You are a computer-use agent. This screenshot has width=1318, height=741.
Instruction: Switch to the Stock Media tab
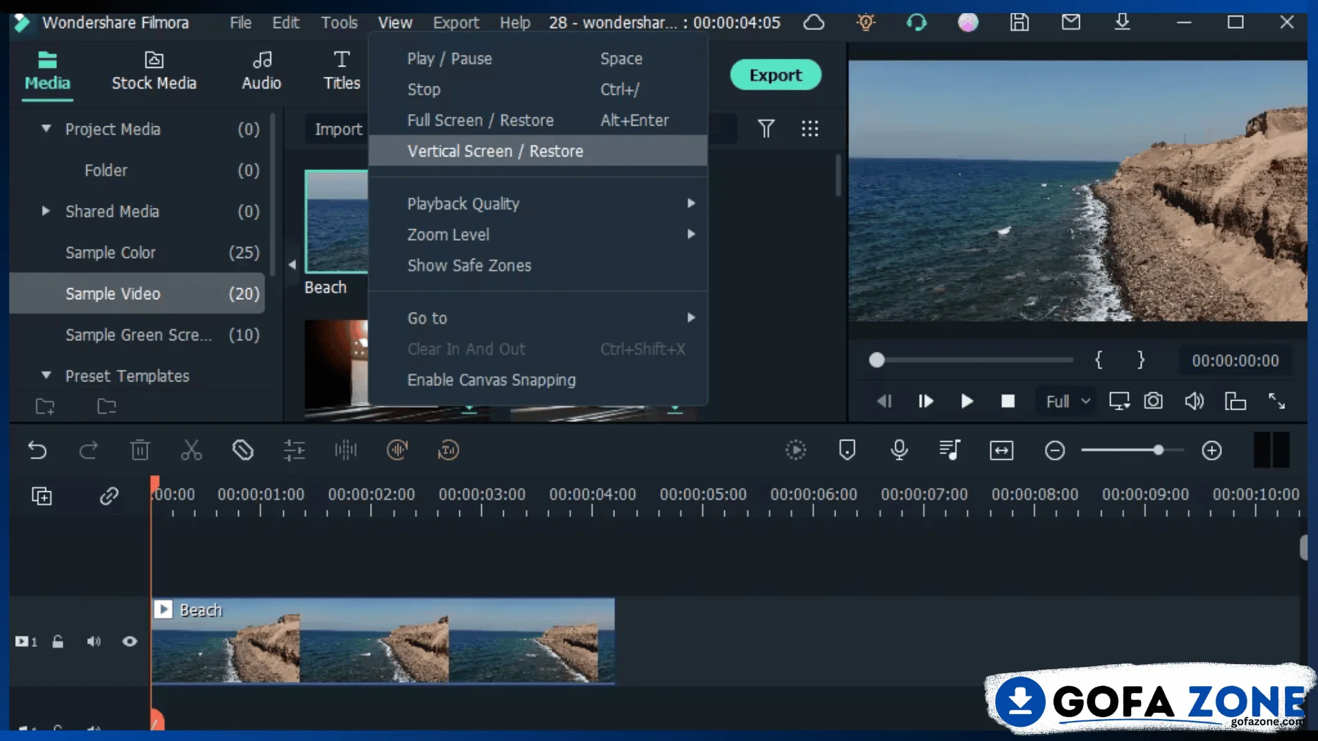click(x=154, y=71)
